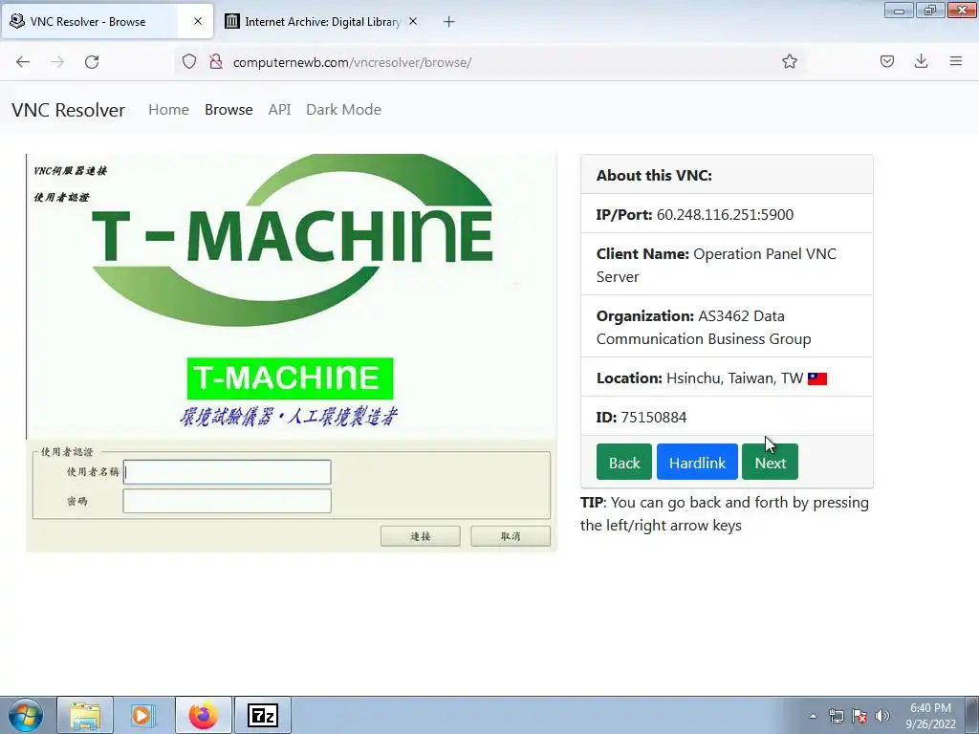Click the password field in VNC screenshot
The image size is (979, 734).
click(x=228, y=501)
